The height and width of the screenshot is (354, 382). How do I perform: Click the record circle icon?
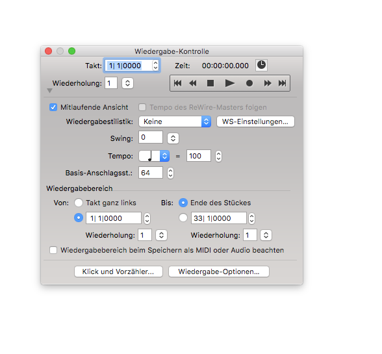tap(249, 83)
